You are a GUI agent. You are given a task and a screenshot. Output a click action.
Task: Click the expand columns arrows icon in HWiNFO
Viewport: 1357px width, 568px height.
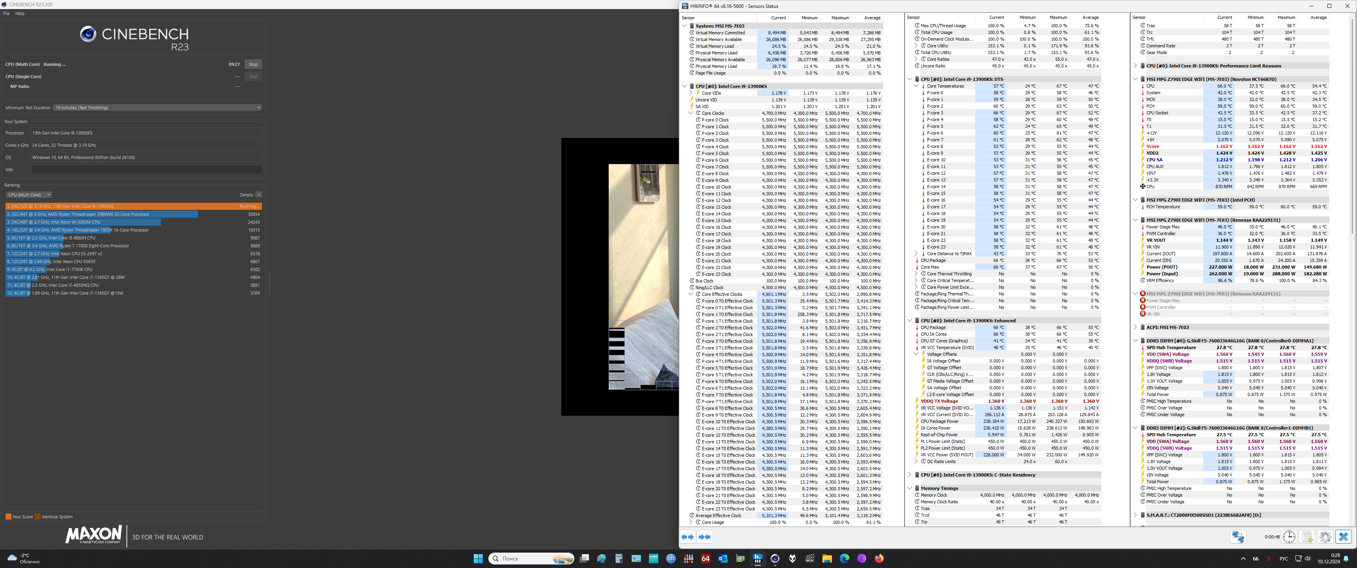[x=688, y=537]
